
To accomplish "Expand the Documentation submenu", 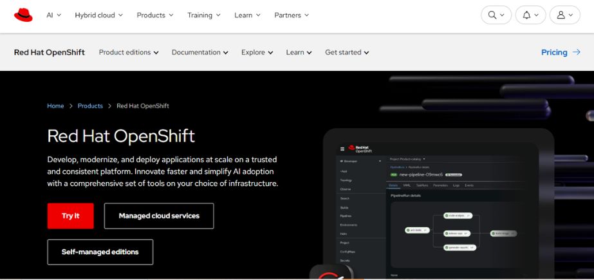I will 200,52.
